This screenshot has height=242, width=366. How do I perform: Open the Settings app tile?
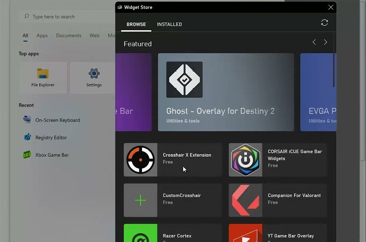point(94,77)
